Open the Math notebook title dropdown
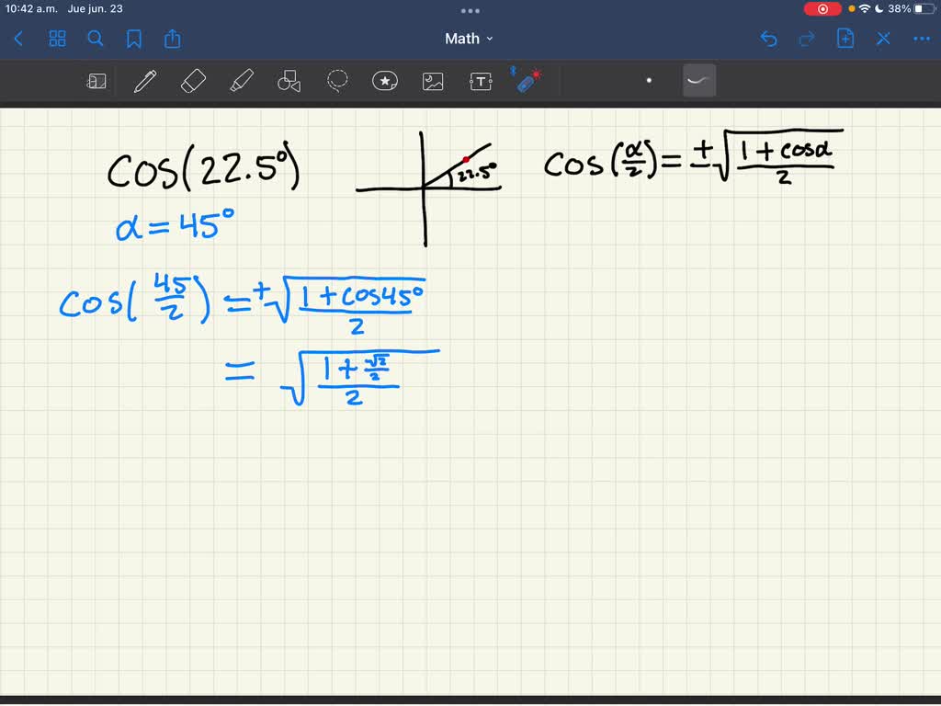Screen dimensions: 941x706 469,39
